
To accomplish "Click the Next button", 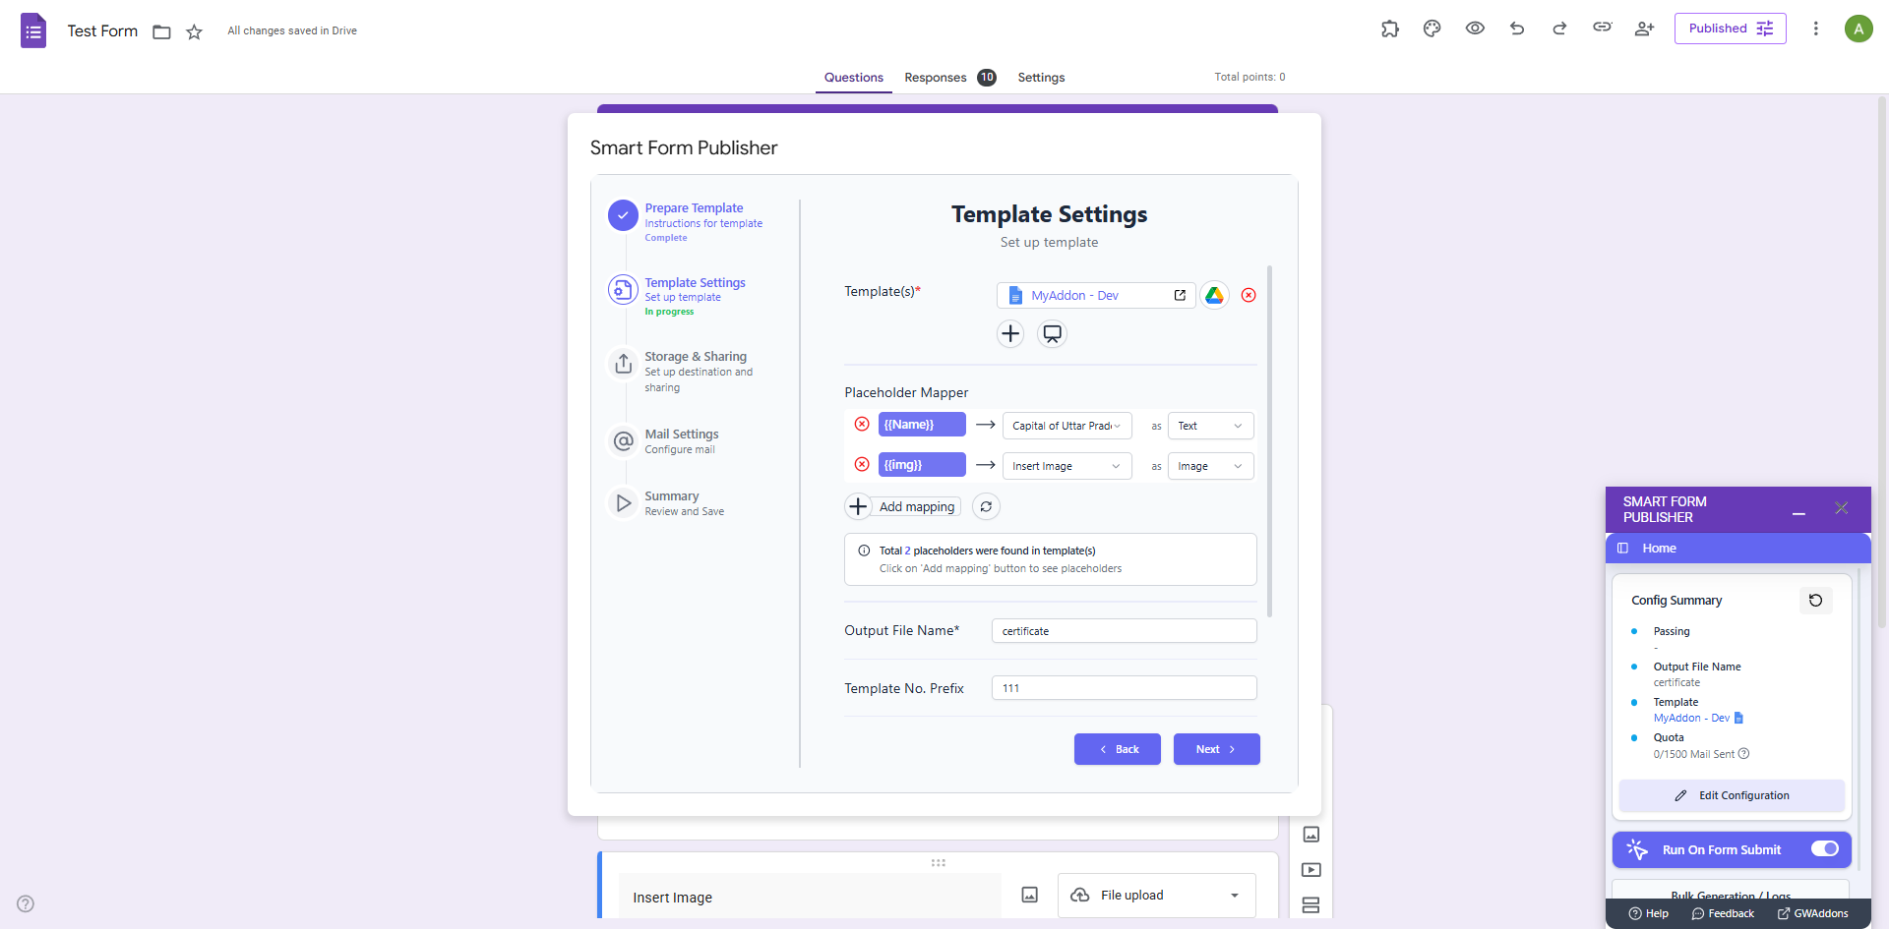I will coord(1216,749).
